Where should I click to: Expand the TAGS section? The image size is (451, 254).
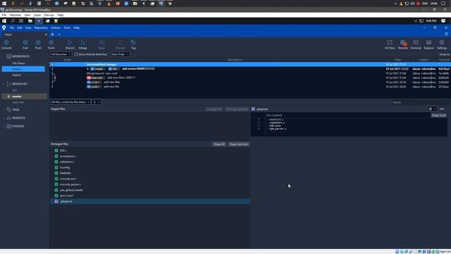coord(4,110)
